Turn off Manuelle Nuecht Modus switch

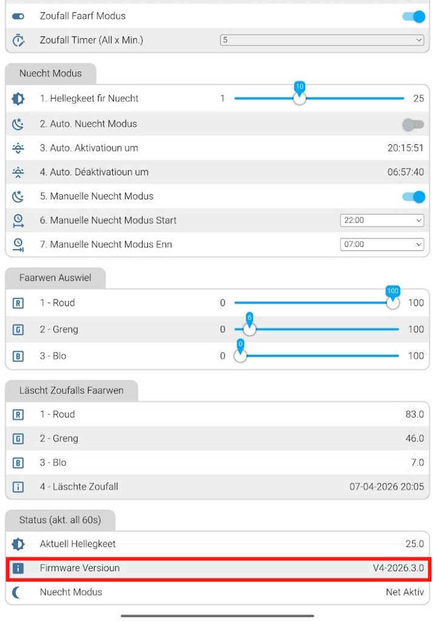tap(414, 197)
